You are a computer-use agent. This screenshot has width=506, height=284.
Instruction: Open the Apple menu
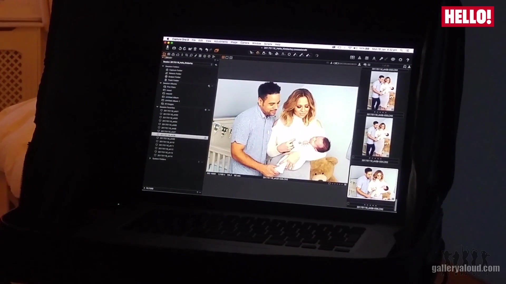coord(168,39)
